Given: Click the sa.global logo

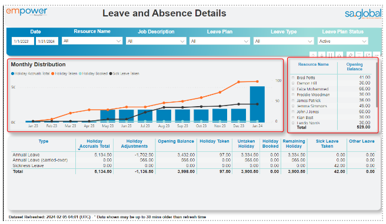Looking at the screenshot, I should click(364, 14).
